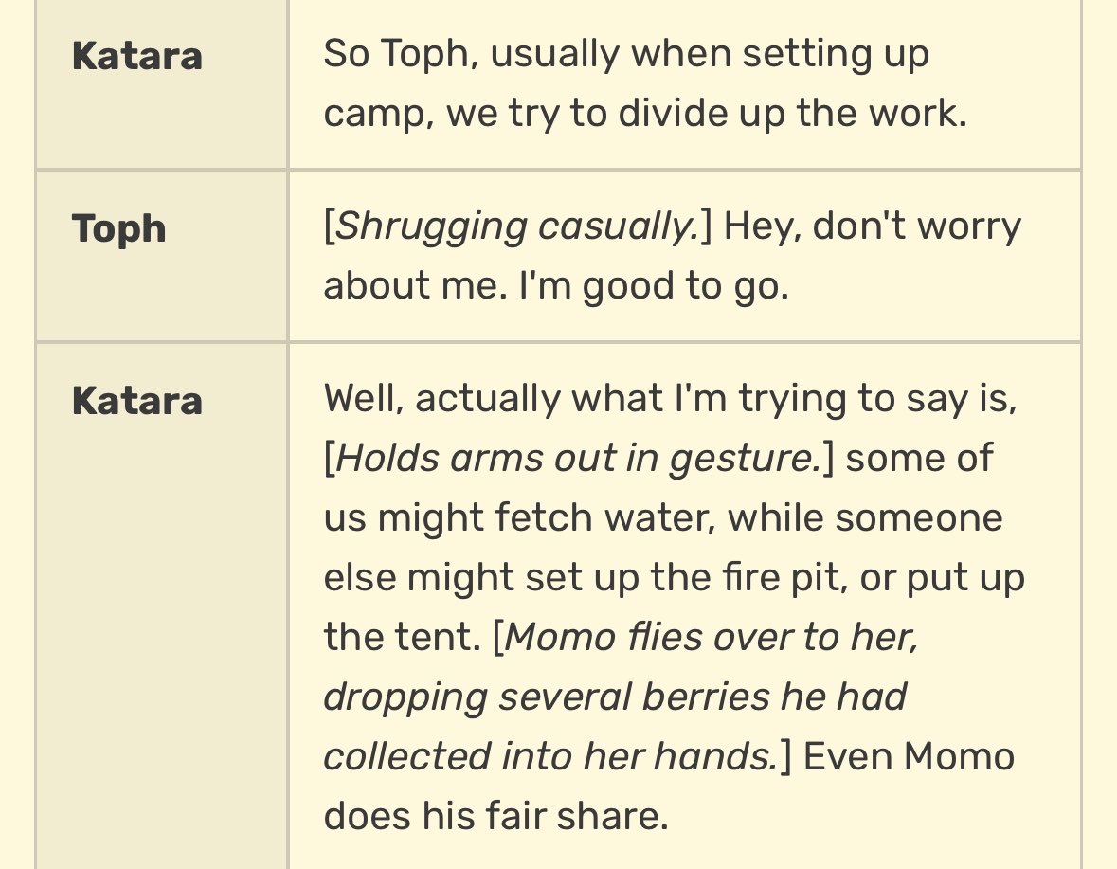Select text 'camp, we try to divide up the work.'
Viewport: 1117px width, 869px height.
point(645,114)
